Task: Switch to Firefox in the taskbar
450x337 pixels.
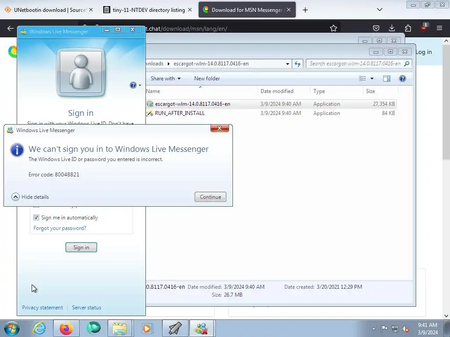Action: click(66, 328)
